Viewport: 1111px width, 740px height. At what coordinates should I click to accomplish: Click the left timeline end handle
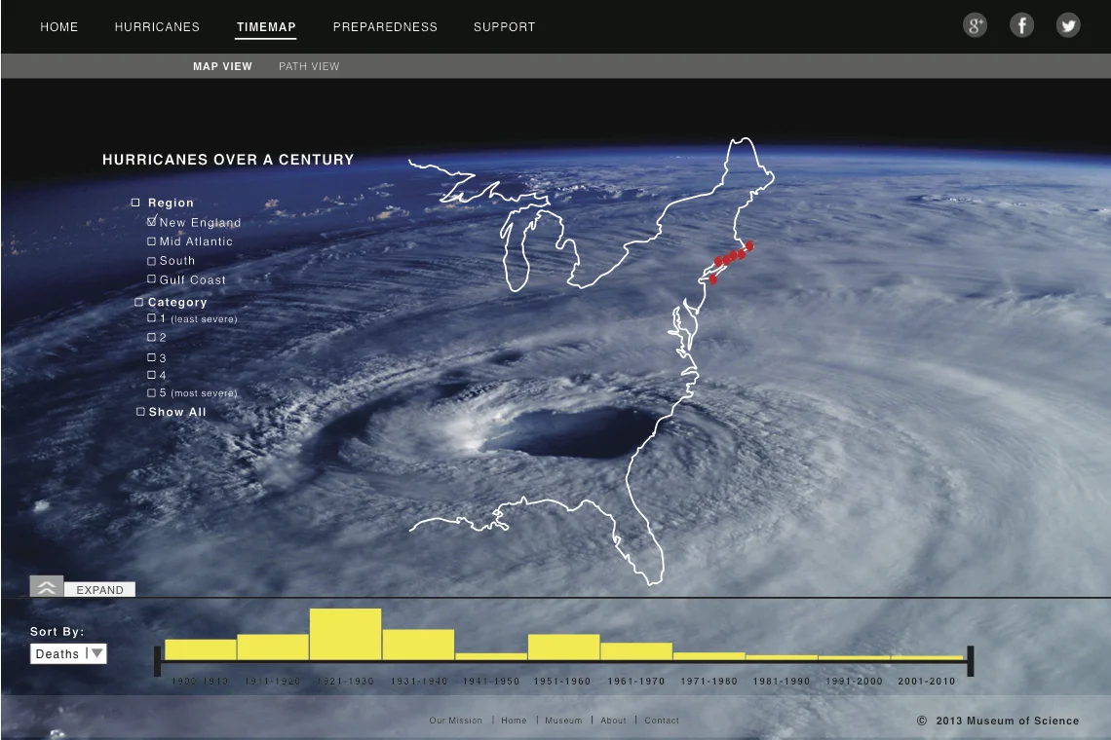click(157, 661)
